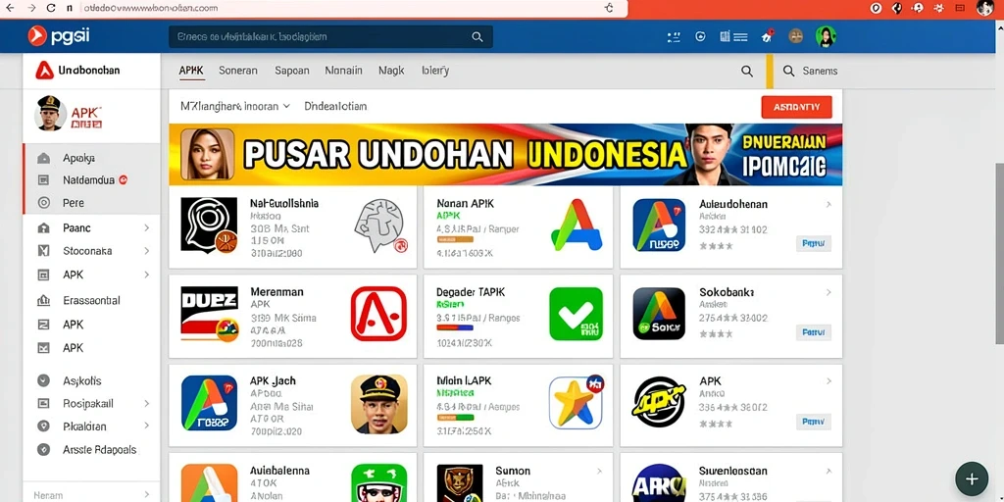This screenshot has width=1004, height=502.
Task: Open the Auiabalenna app title
Action: tap(279, 471)
